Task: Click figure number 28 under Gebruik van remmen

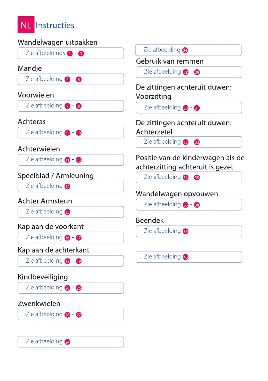Action: pyautogui.click(x=185, y=72)
